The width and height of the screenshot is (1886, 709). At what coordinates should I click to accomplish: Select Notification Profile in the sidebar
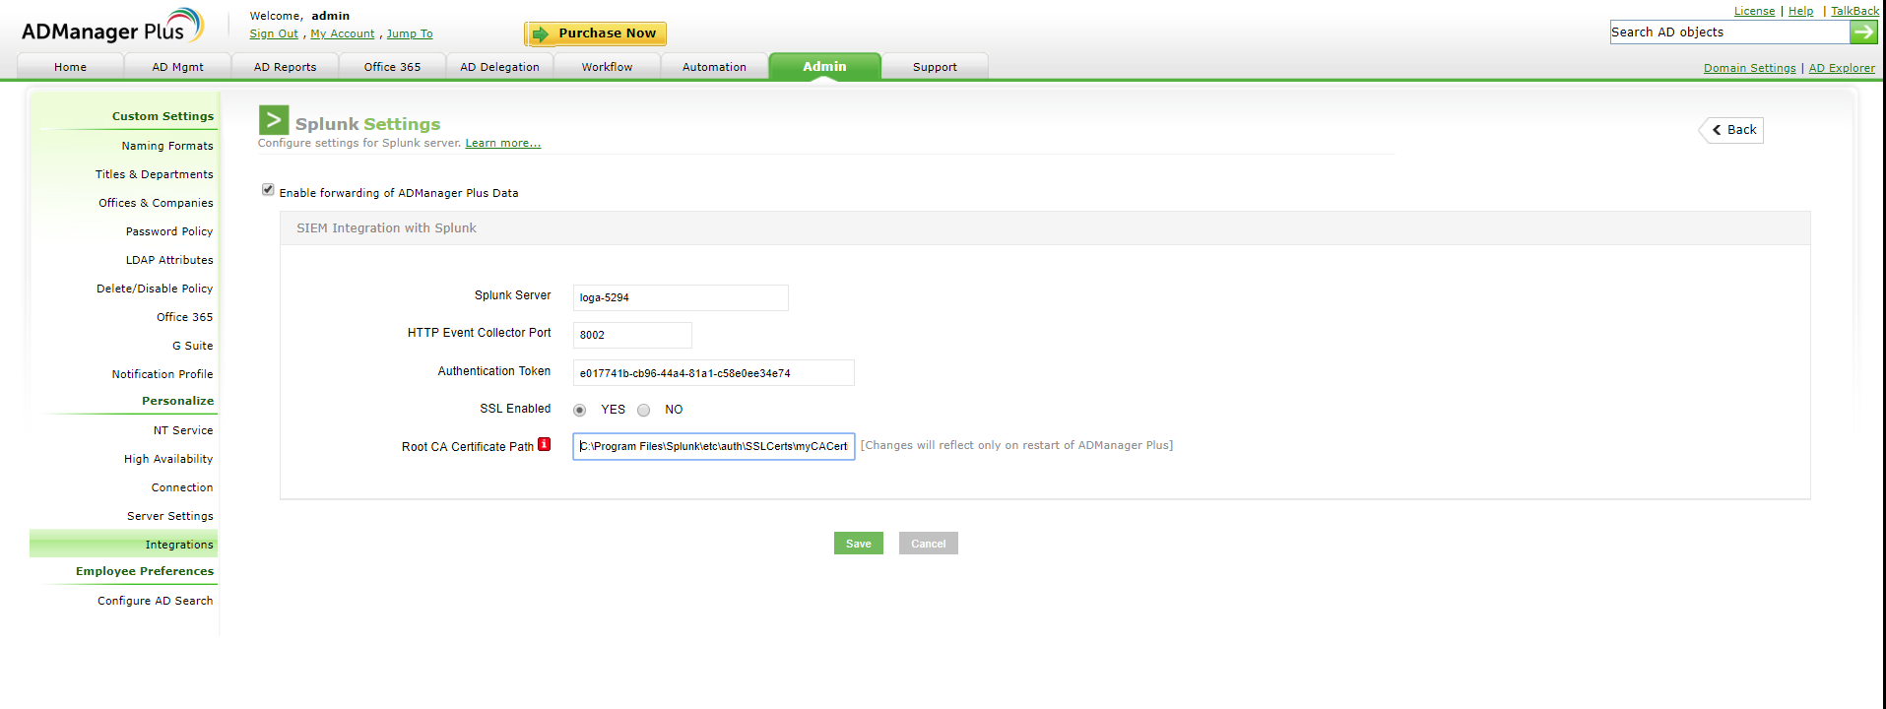(163, 374)
